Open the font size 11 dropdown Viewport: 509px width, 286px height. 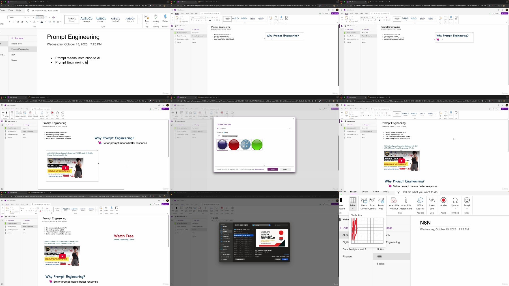(x=34, y=18)
